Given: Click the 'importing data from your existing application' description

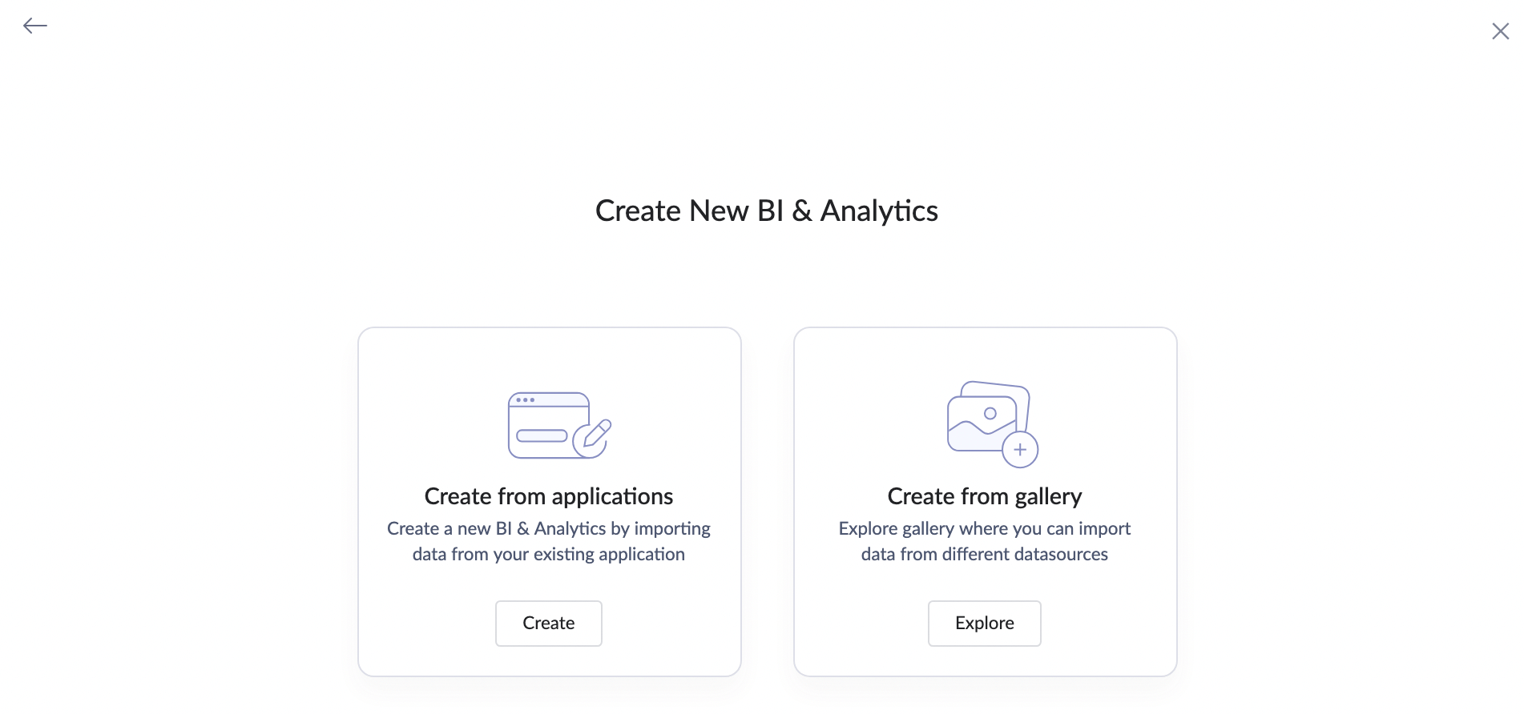Looking at the screenshot, I should (x=549, y=541).
